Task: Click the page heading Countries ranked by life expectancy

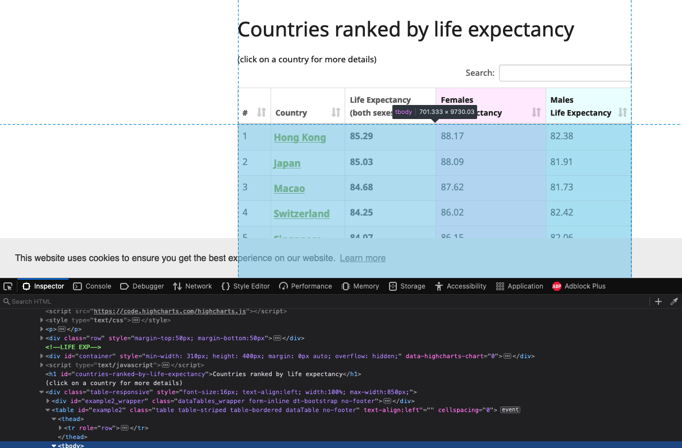Action: pos(406,29)
